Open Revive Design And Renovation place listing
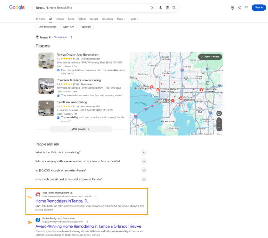 click(78, 55)
